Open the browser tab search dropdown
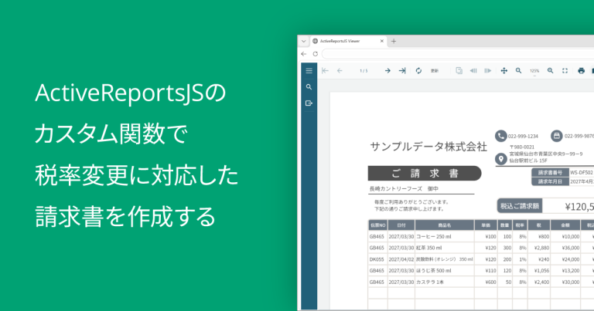Viewport: 594px width, 311px height. (x=303, y=41)
